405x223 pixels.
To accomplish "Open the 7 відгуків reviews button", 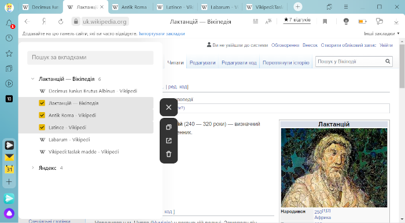I will pyautogui.click(x=297, y=20).
